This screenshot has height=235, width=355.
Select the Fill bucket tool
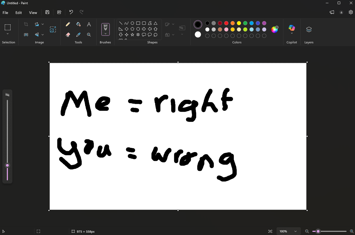[78, 24]
